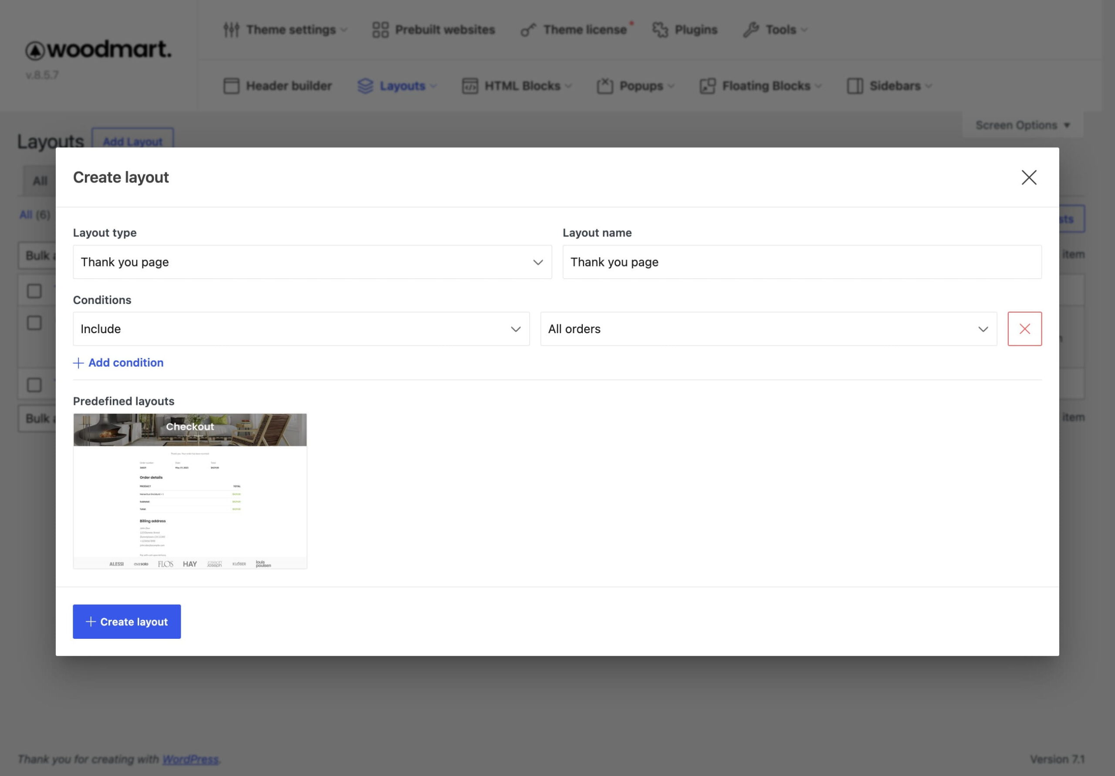
Task: Click the Layout name input field
Action: pyautogui.click(x=802, y=262)
